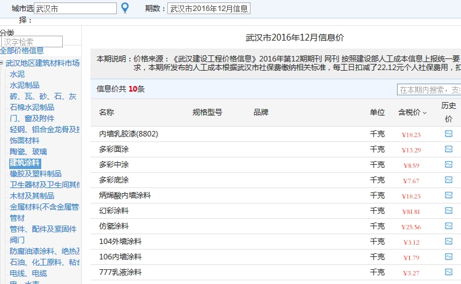Open 管材 category
The width and height of the screenshot is (461, 284).
[17, 218]
